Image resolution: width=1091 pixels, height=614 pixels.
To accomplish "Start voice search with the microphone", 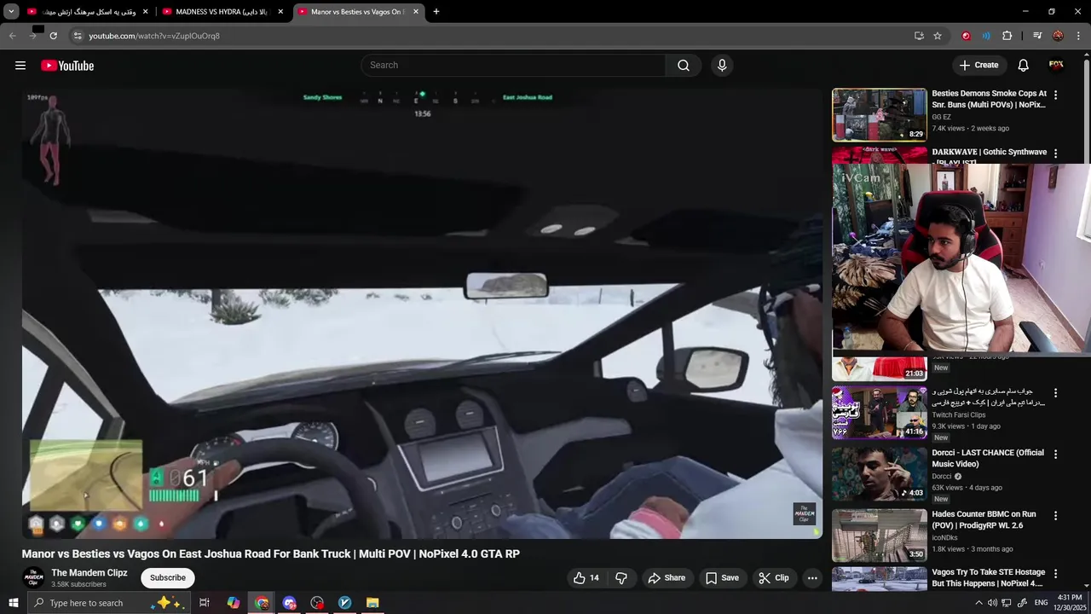I will pyautogui.click(x=722, y=66).
